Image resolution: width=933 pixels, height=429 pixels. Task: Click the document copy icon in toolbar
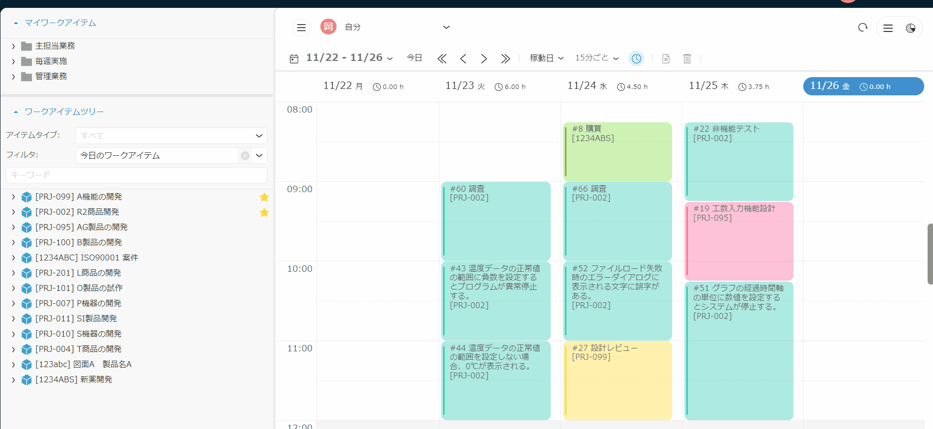pyautogui.click(x=666, y=58)
